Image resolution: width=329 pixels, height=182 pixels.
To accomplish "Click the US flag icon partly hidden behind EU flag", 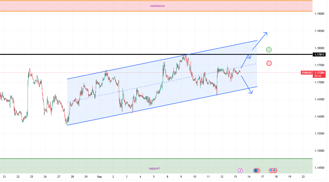I will point(259,170).
